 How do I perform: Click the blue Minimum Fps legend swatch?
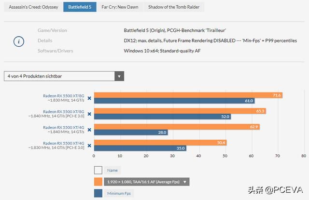click(98, 193)
